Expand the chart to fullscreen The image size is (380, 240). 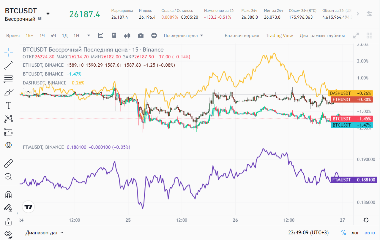click(x=356, y=36)
